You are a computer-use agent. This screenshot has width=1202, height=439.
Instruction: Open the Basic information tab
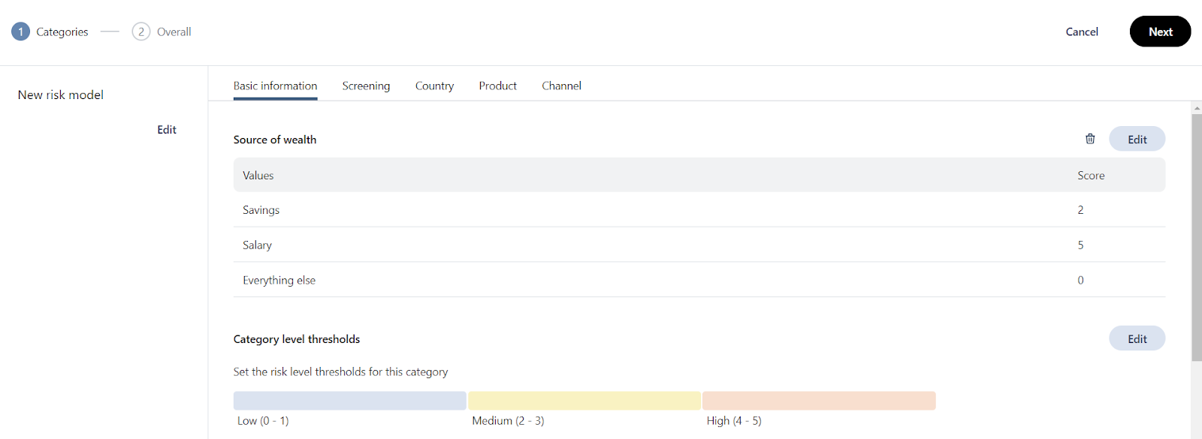[275, 86]
